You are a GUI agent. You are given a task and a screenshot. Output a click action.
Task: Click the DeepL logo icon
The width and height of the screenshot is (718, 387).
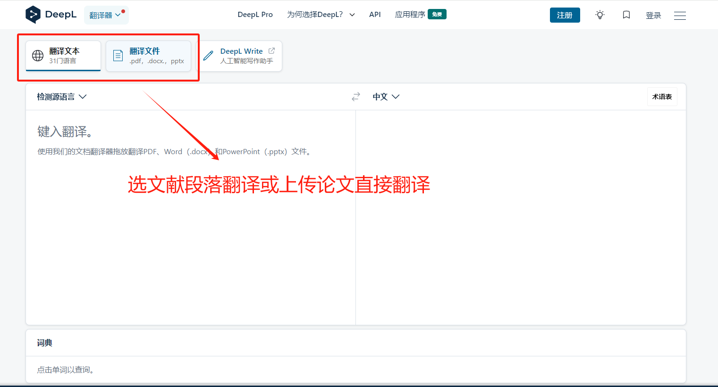pos(33,15)
